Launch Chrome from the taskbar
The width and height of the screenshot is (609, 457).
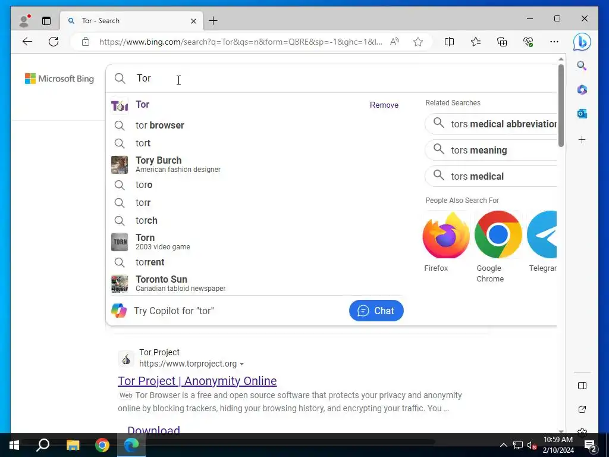(x=102, y=445)
